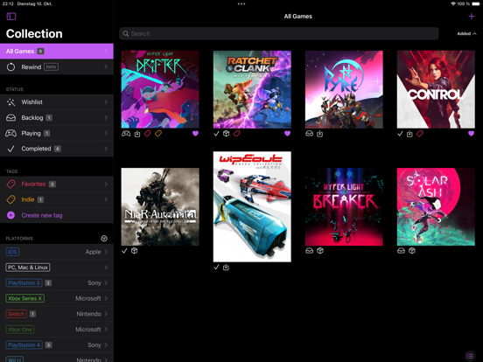
Task: Click the red Favorites tag icon
Action: tap(10, 184)
